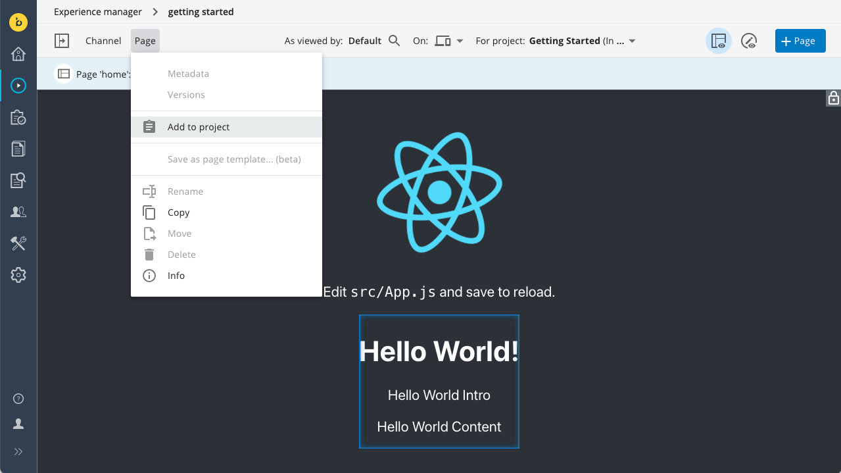Open the Document search sidebar icon
Image resolution: width=841 pixels, height=473 pixels.
[18, 180]
